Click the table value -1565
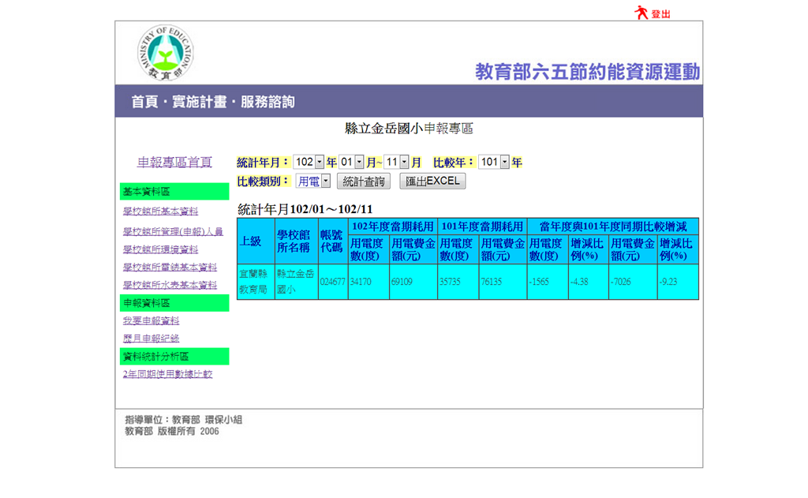This screenshot has width=808, height=498. pyautogui.click(x=539, y=282)
